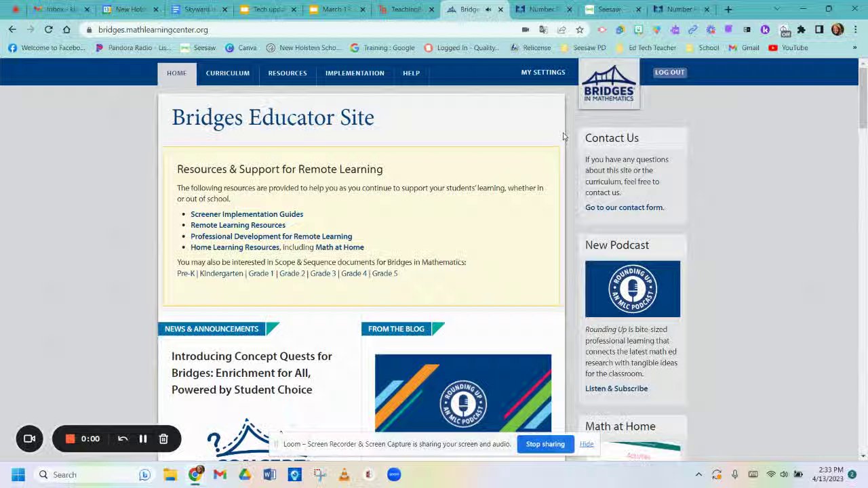Image resolution: width=868 pixels, height=488 pixels.
Task: Click the extension icon with the Off badge
Action: (784, 30)
